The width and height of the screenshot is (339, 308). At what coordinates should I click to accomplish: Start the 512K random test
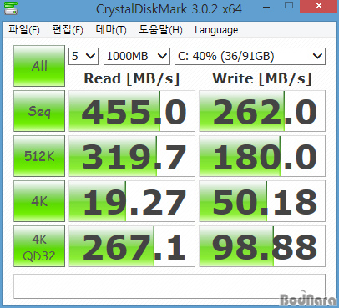[39, 156]
